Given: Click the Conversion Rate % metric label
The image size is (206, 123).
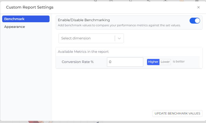Looking at the screenshot, I should [78, 62].
